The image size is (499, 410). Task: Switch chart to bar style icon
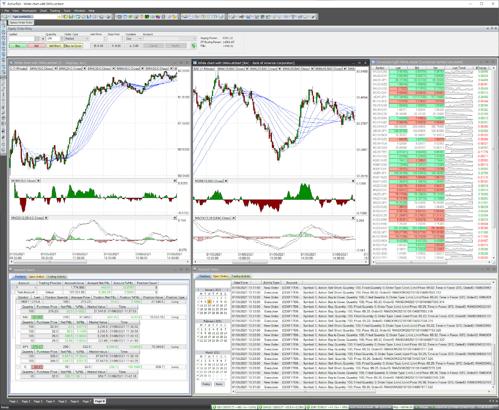(257, 16)
